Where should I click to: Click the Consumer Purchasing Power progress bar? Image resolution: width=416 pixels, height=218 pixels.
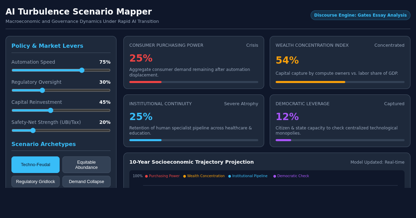[x=194, y=82]
